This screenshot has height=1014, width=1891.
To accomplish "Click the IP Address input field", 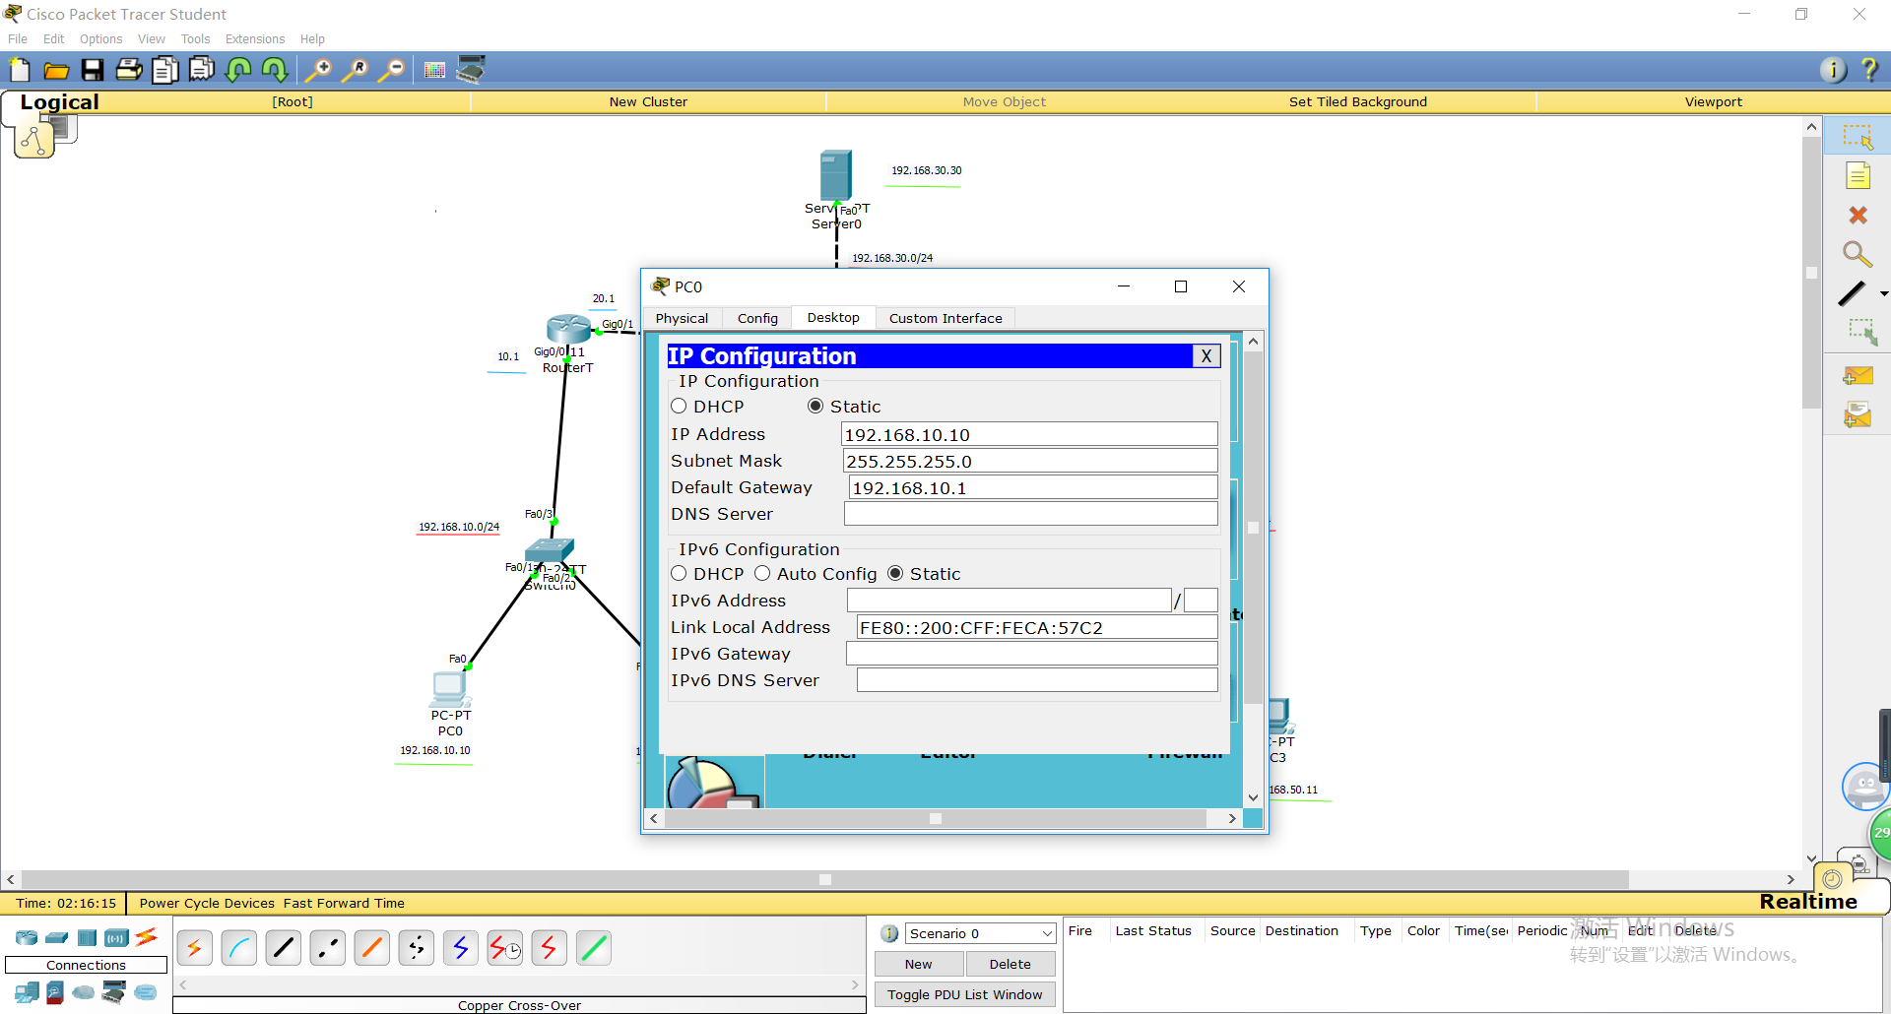I will click(x=1029, y=434).
